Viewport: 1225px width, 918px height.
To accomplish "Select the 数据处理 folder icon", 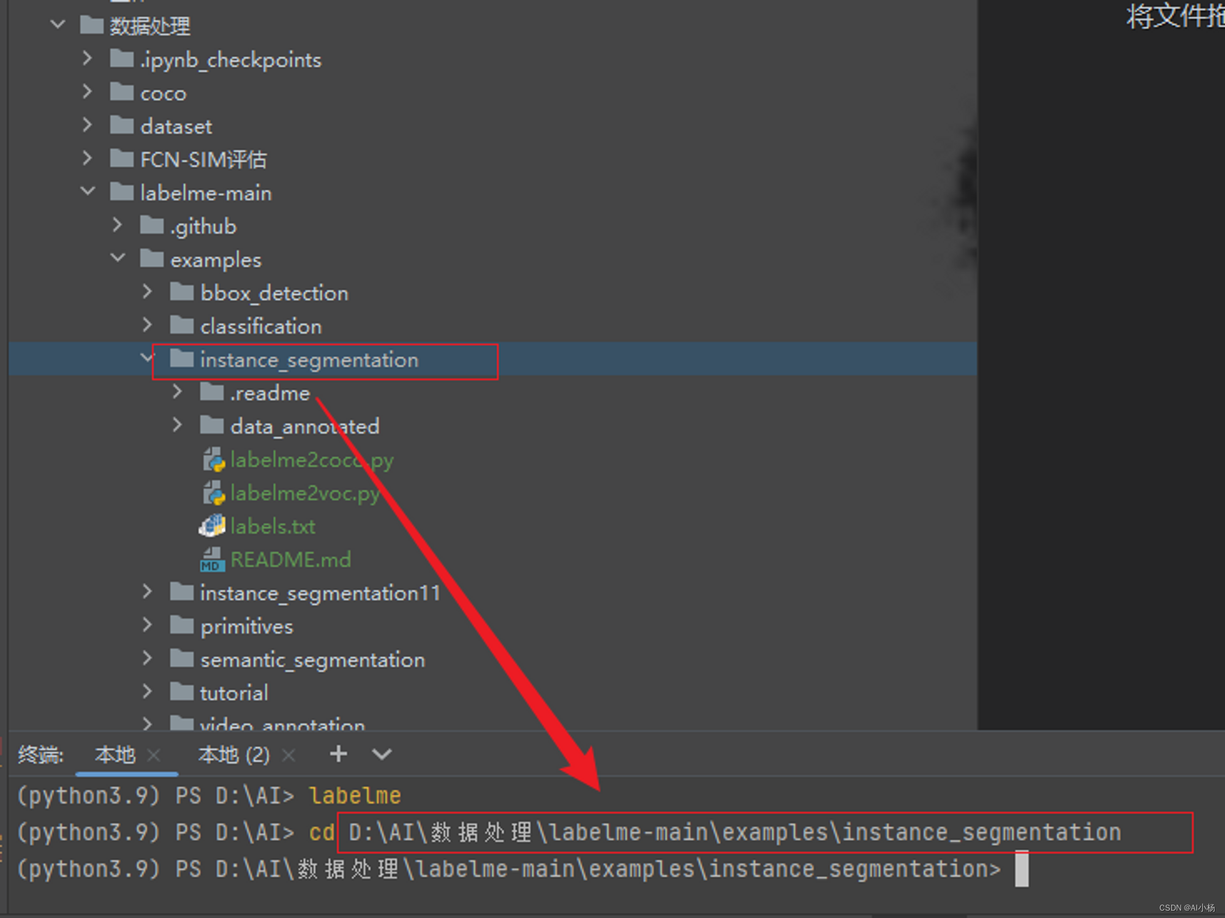I will coord(91,24).
